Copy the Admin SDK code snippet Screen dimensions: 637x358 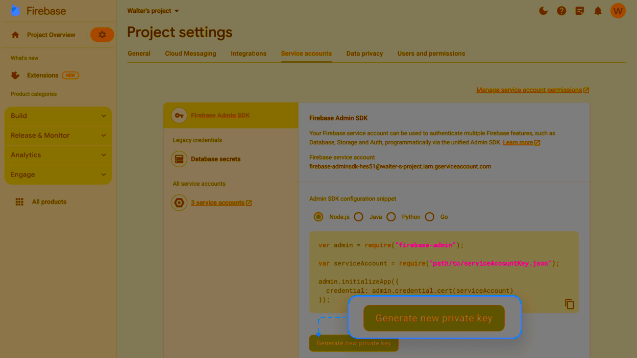569,304
